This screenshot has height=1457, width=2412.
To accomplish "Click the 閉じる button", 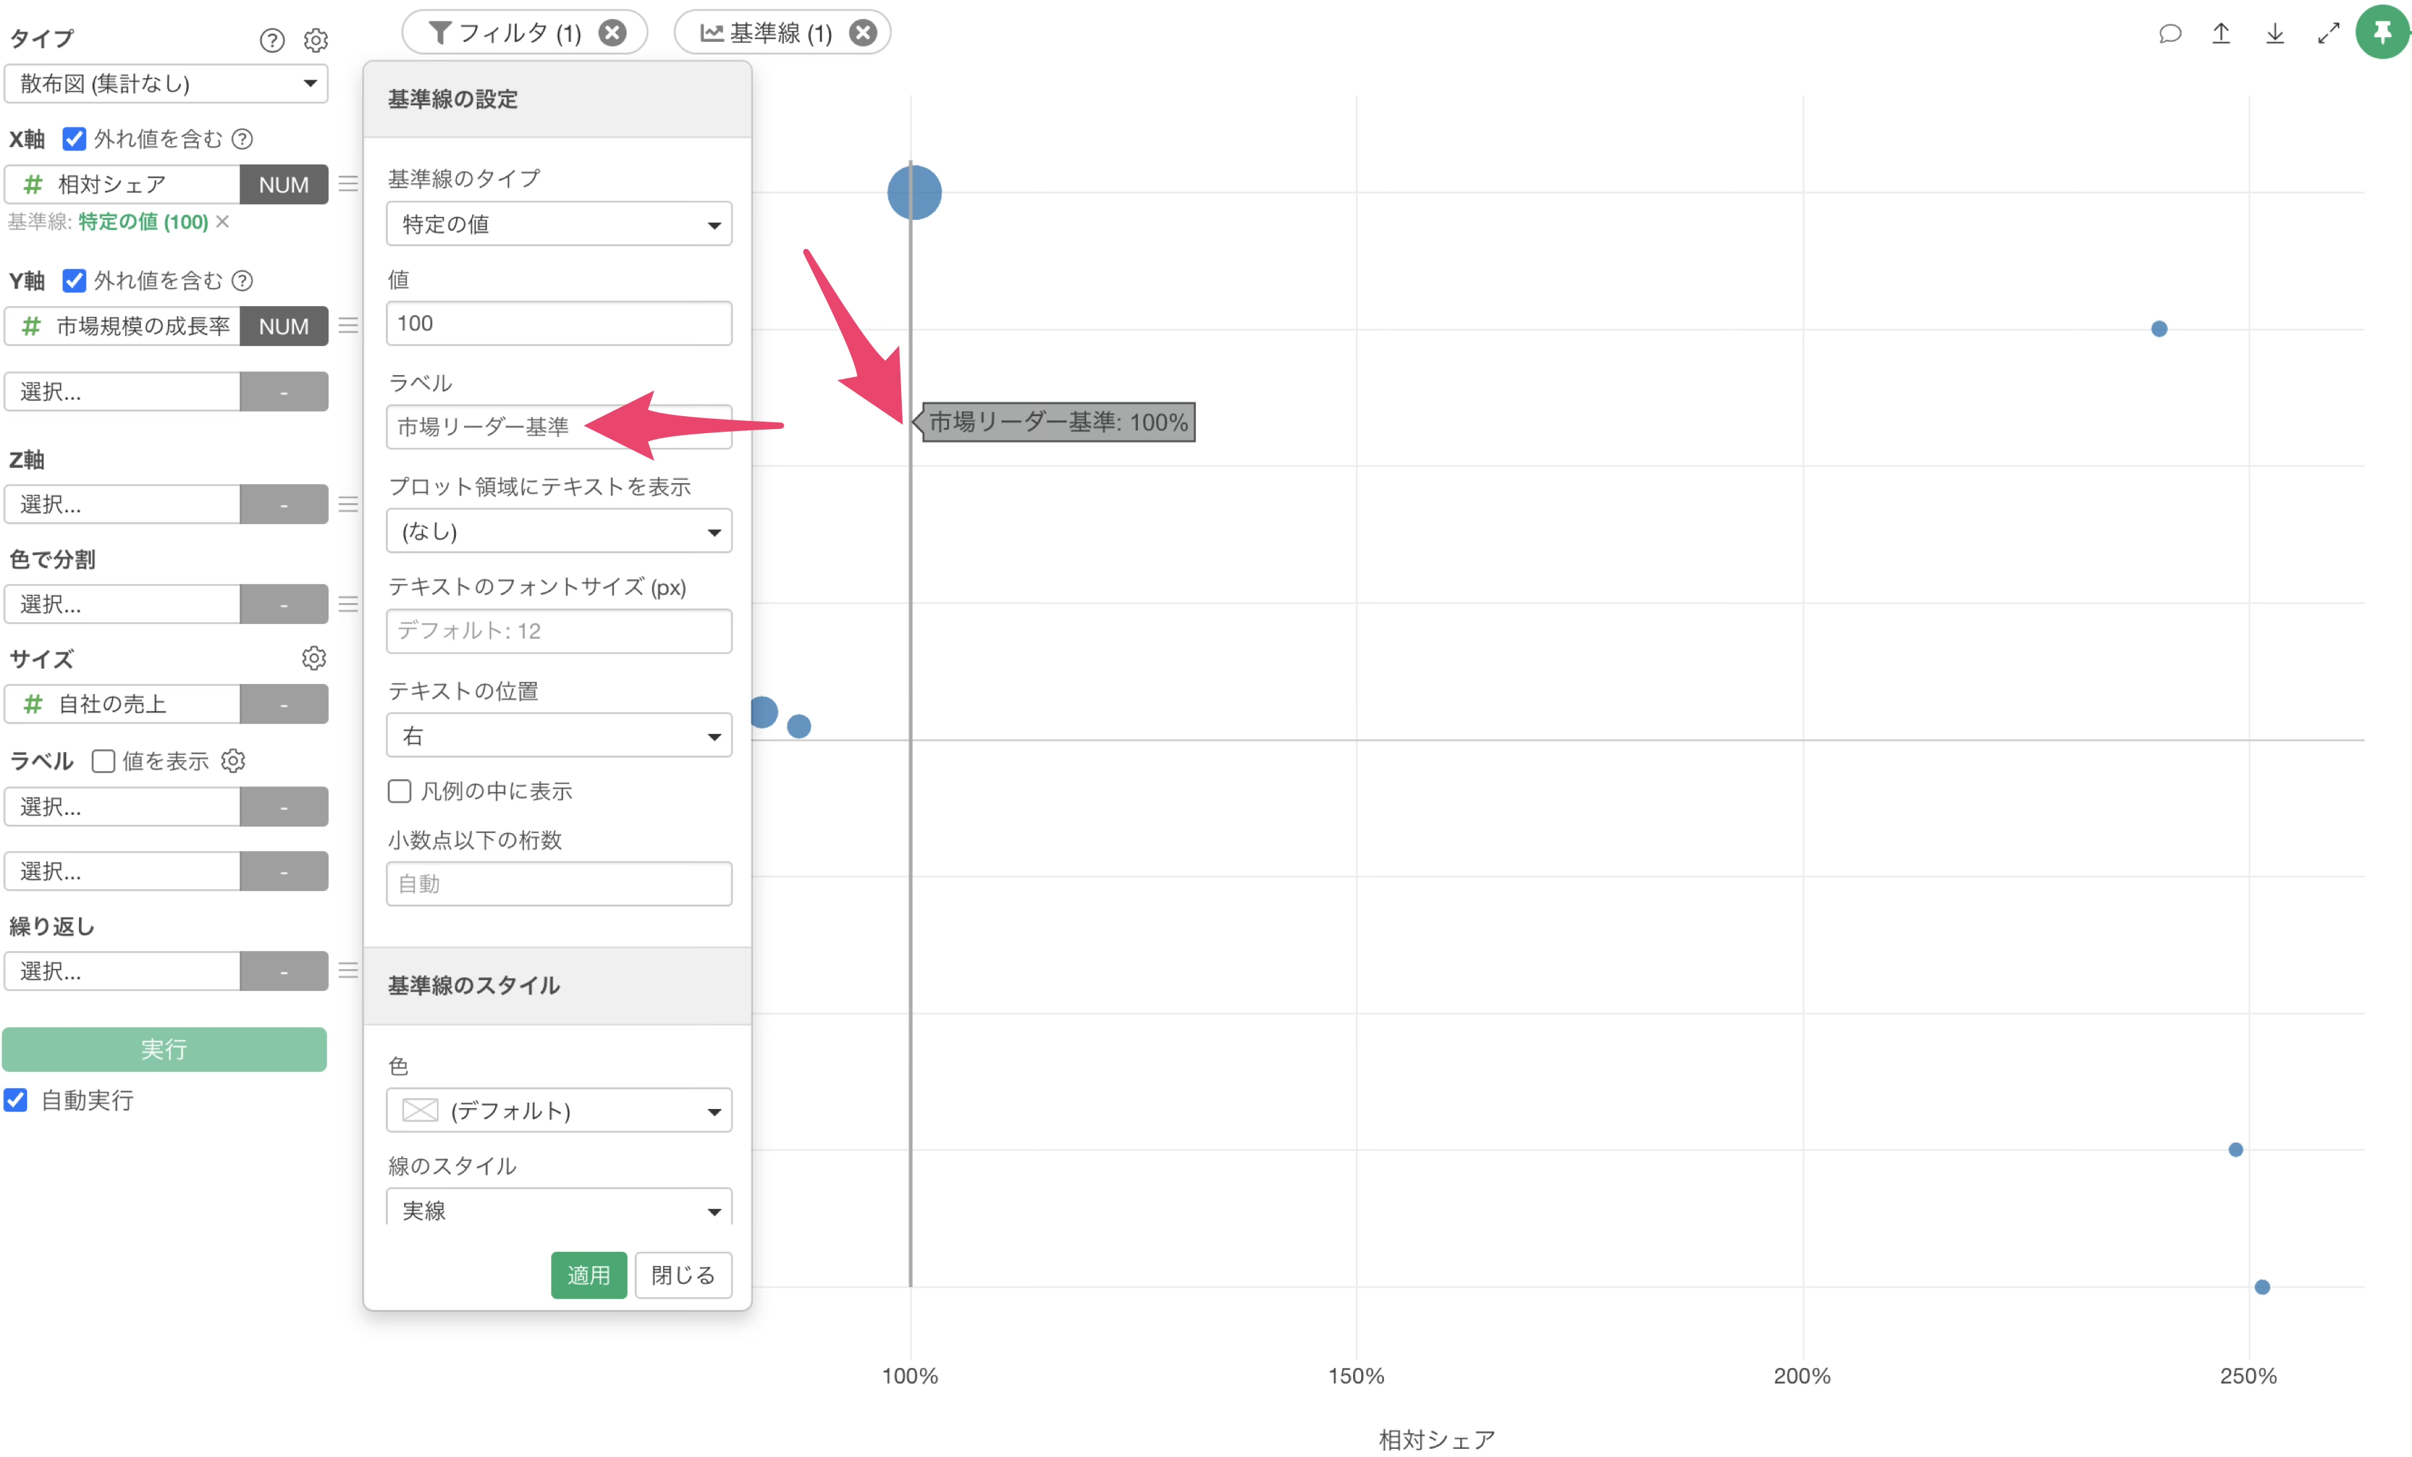I will (x=683, y=1275).
